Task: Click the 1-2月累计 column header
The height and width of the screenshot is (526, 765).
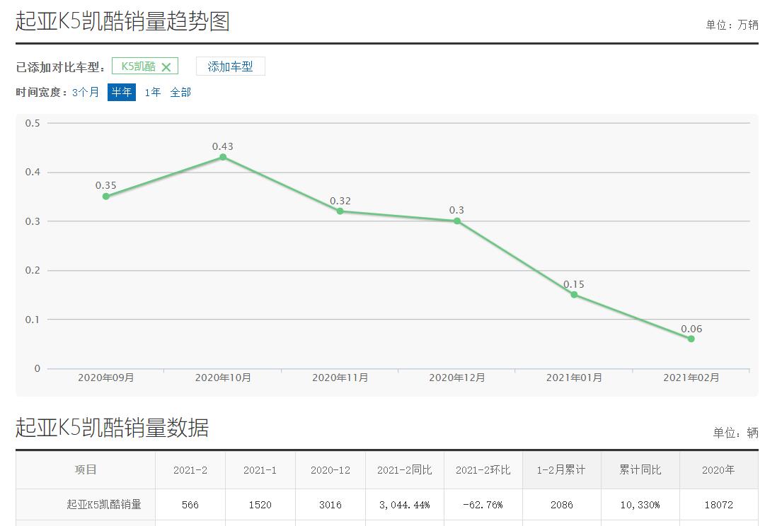Action: point(562,470)
